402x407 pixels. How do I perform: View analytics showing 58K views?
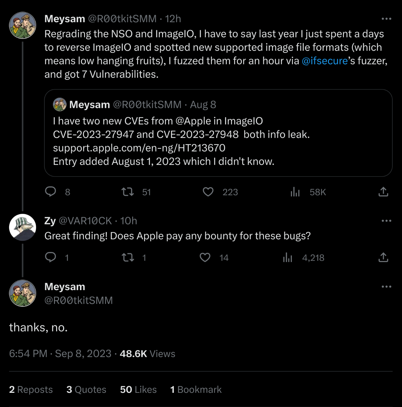pyautogui.click(x=295, y=192)
